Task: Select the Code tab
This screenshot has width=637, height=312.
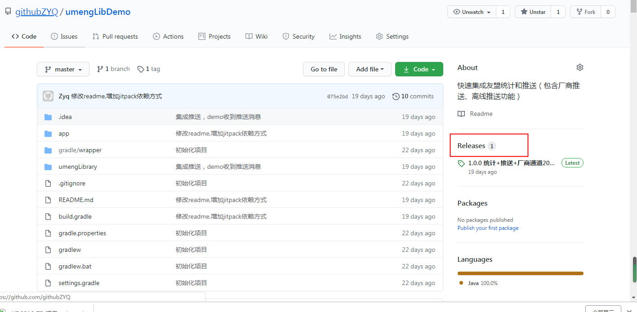Action: (x=24, y=36)
